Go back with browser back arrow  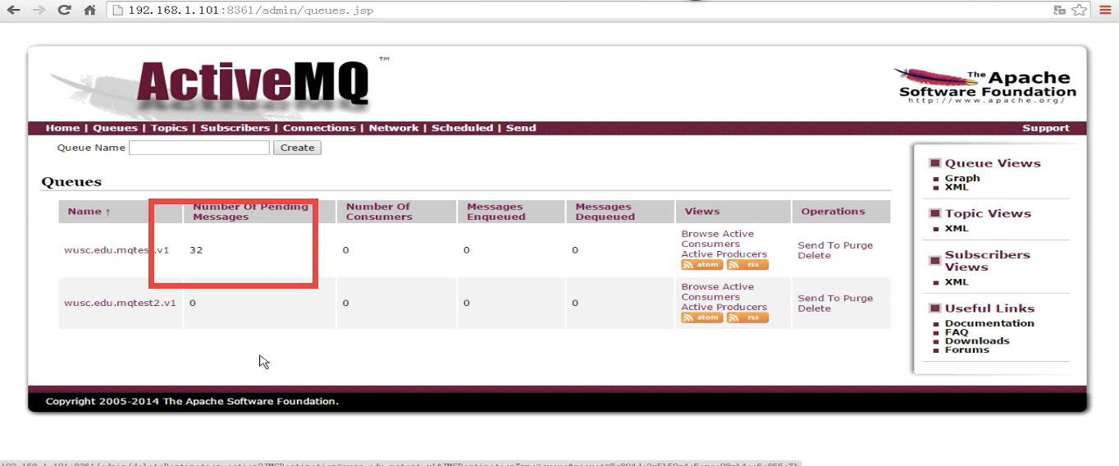pos(13,10)
